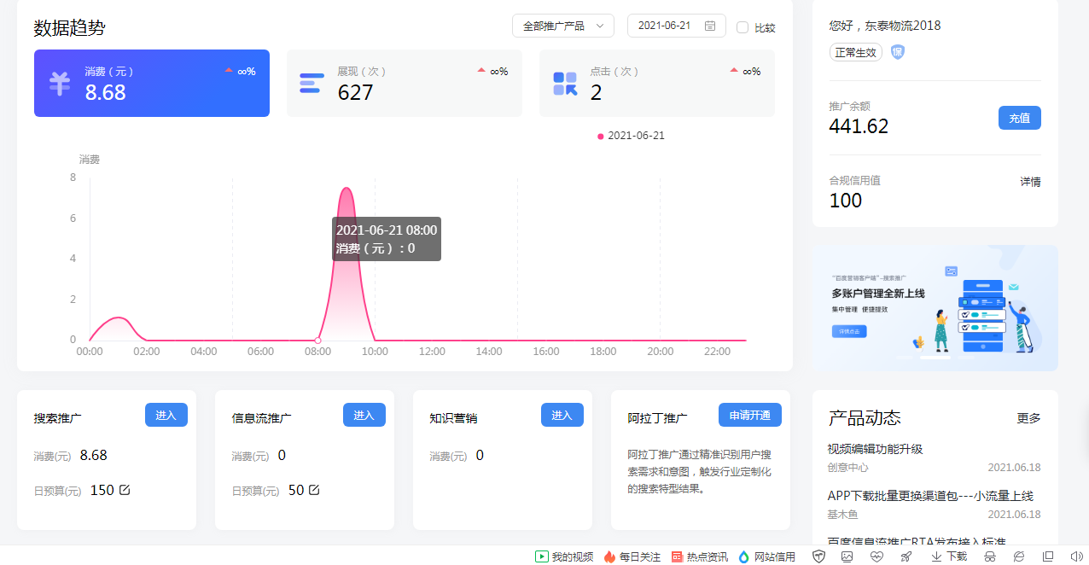Click the 正常生效 status tag

click(x=856, y=52)
